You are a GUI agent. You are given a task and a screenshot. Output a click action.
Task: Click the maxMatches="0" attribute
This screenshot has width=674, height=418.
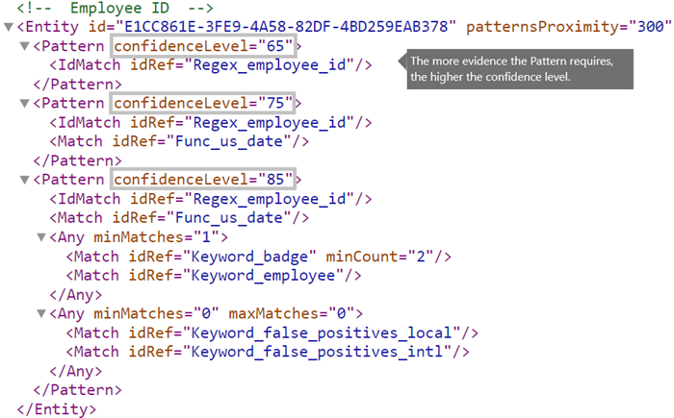[x=291, y=313]
